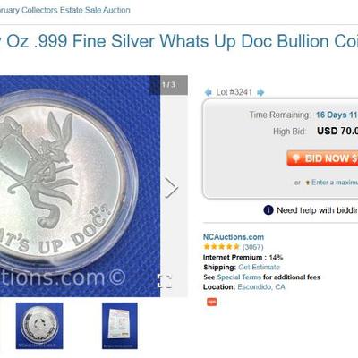
Task: Click the Fine Silver coin lot title
Action: coord(179,41)
